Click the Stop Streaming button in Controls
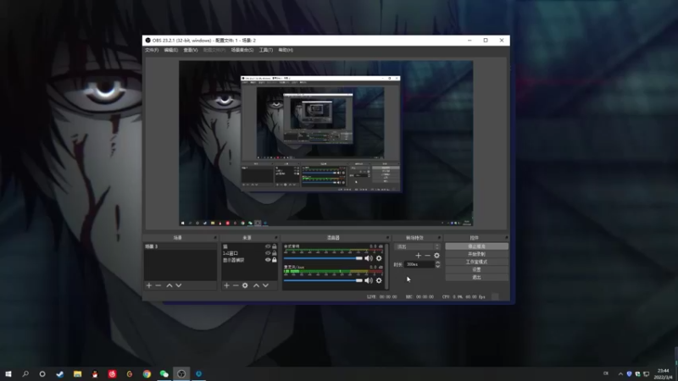The width and height of the screenshot is (678, 381). pyautogui.click(x=476, y=246)
